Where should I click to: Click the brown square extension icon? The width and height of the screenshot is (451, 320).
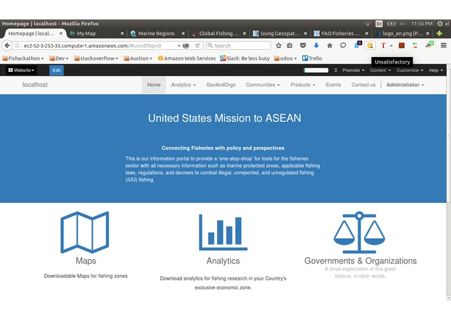pyautogui.click(x=402, y=45)
